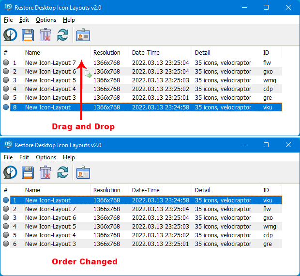
Task: Open the About ID card icon in the lower window
Action: click(x=83, y=172)
